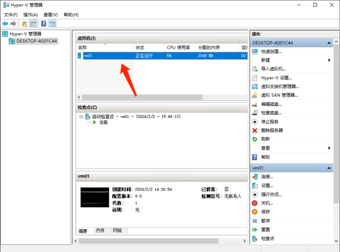Click the right arrow of bottom scrollbar
This screenshot has width=340, height=252.
pyautogui.click(x=245, y=241)
